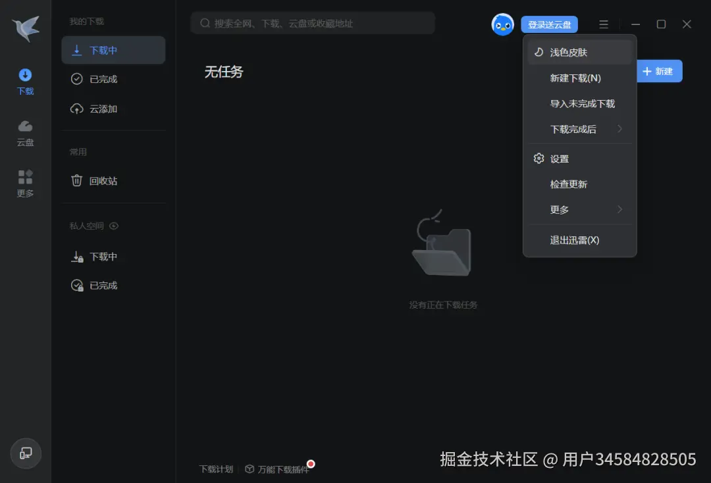Click the 登录送云盘 login button

(x=549, y=24)
